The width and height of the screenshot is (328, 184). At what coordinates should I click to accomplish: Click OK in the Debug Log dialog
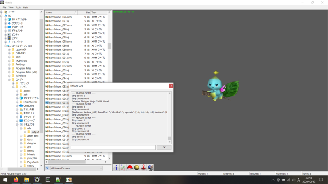point(164,148)
